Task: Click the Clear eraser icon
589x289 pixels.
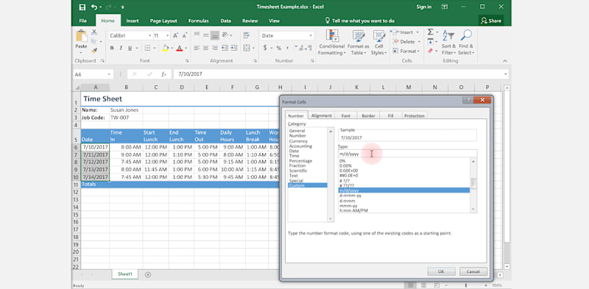Action: click(431, 51)
